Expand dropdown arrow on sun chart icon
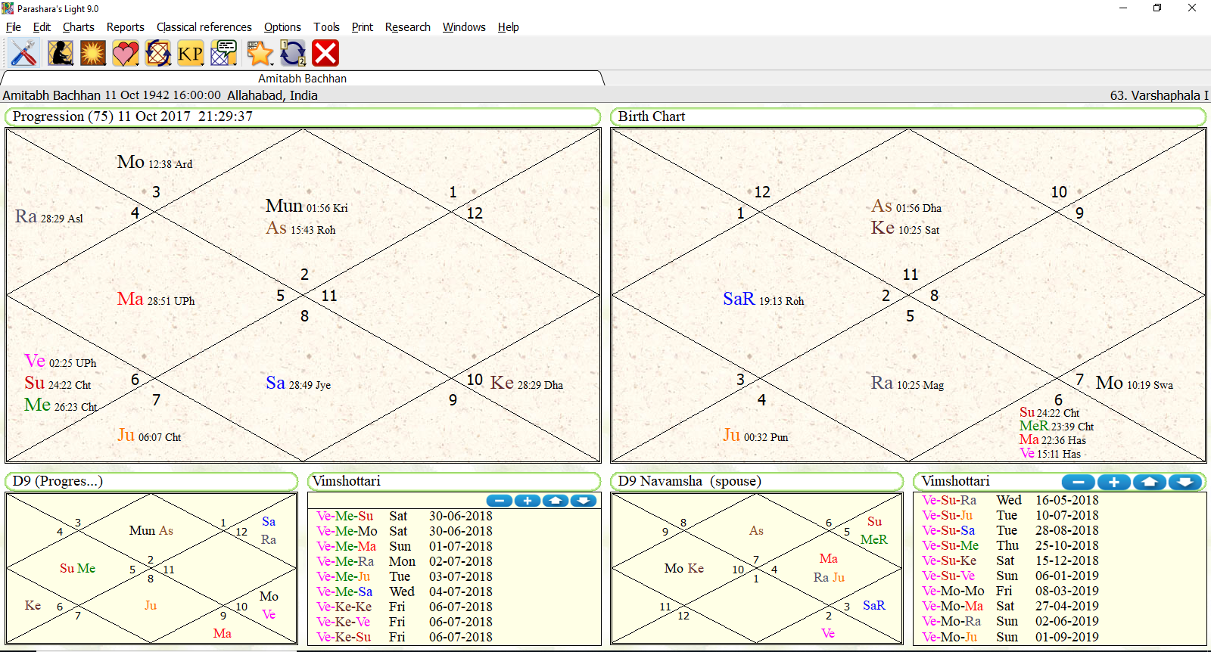Image resolution: width=1211 pixels, height=652 pixels. click(105, 64)
